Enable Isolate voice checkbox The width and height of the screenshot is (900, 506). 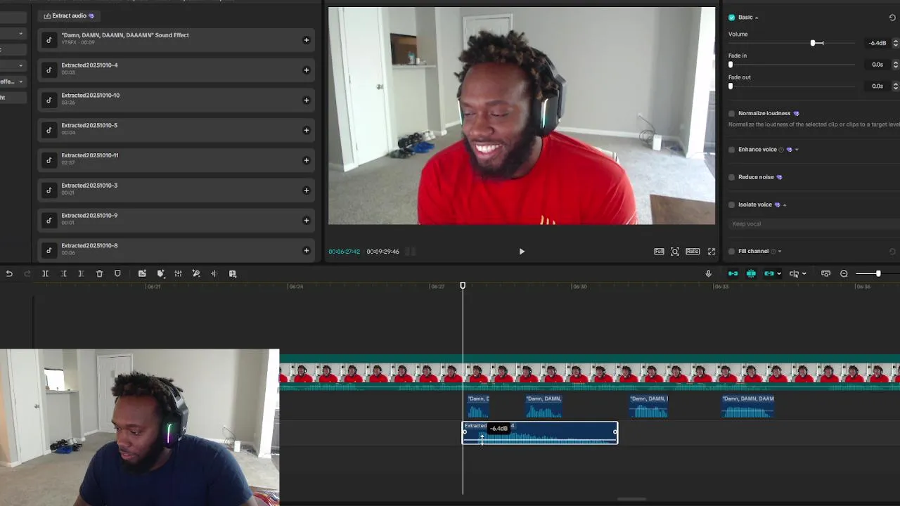pyautogui.click(x=732, y=205)
